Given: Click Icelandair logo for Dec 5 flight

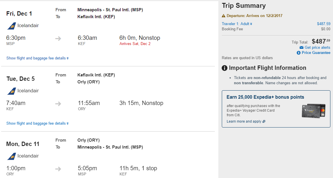Looking at the screenshot, I should [12, 91].
